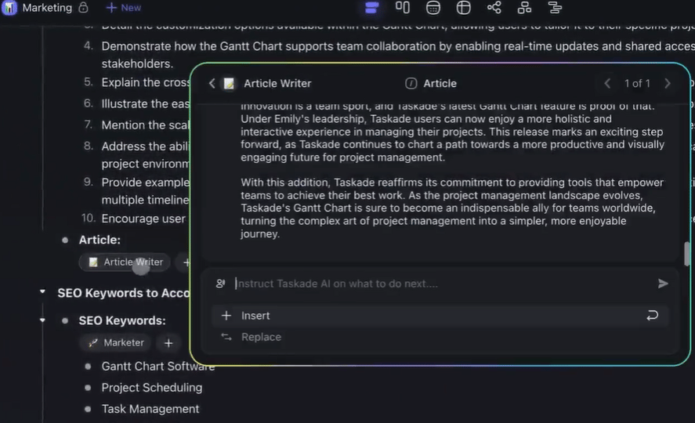Choose Insert option
The width and height of the screenshot is (695, 423).
(x=440, y=316)
